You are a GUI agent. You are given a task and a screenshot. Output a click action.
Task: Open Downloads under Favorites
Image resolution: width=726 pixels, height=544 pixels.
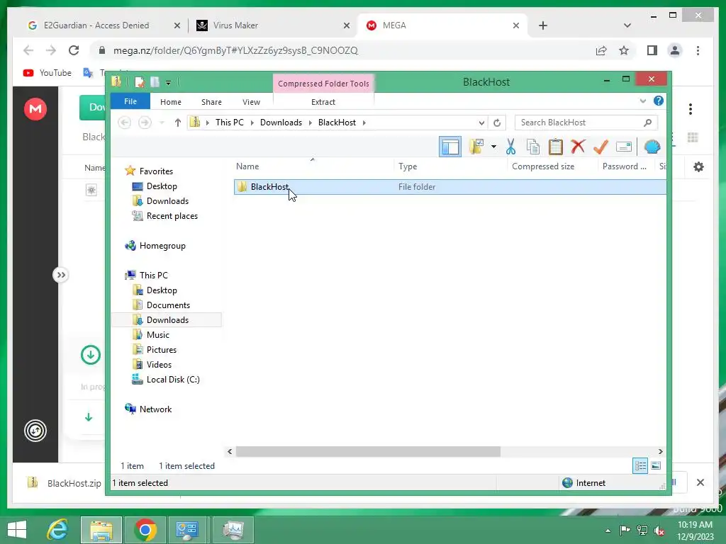coord(167,200)
